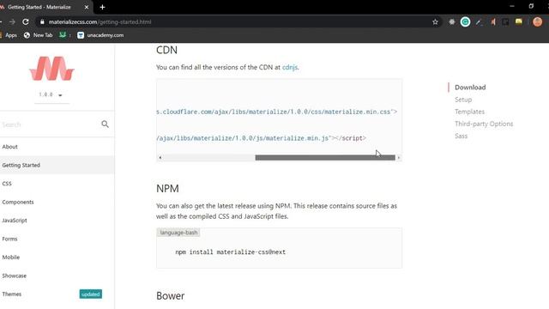Open the green Grammarly extension icon
549x309 pixels.
click(x=465, y=21)
